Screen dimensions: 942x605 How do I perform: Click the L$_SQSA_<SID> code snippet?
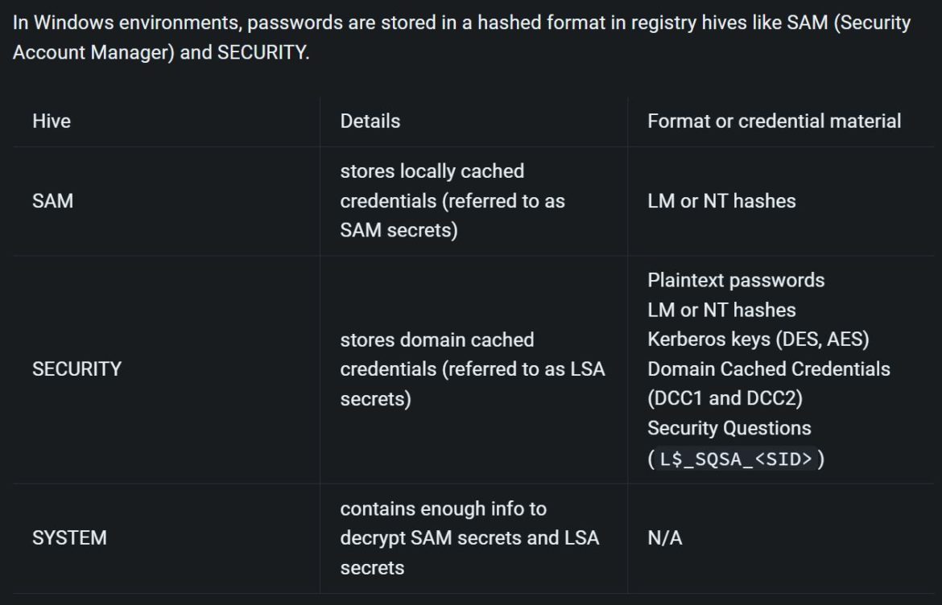(736, 459)
